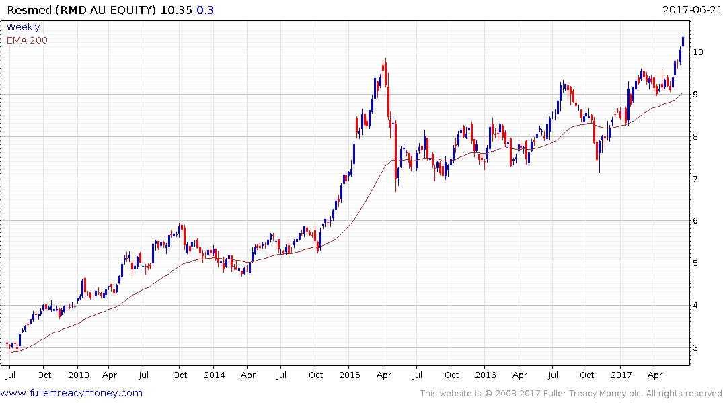The height and width of the screenshot is (403, 723).
Task: Click the x-axis label 2016
Action: 485,375
